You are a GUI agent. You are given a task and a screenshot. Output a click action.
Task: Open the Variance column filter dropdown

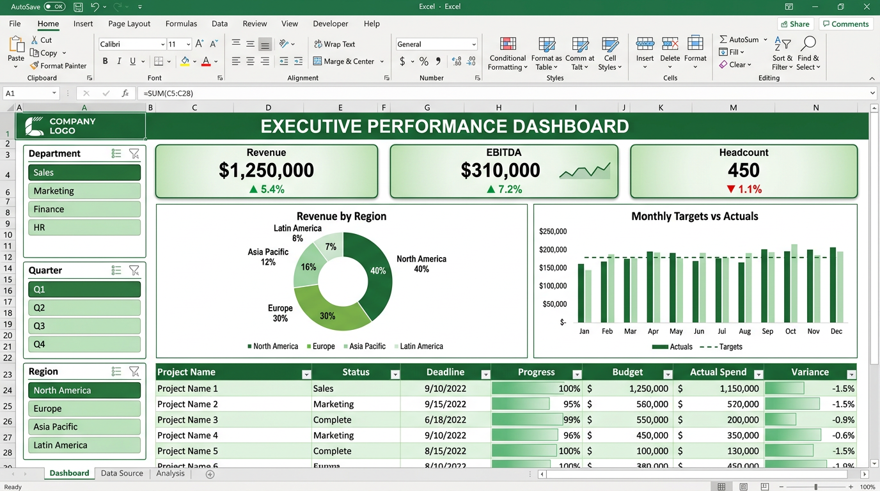pyautogui.click(x=851, y=375)
